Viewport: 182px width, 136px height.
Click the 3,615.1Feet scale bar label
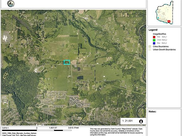73,128
